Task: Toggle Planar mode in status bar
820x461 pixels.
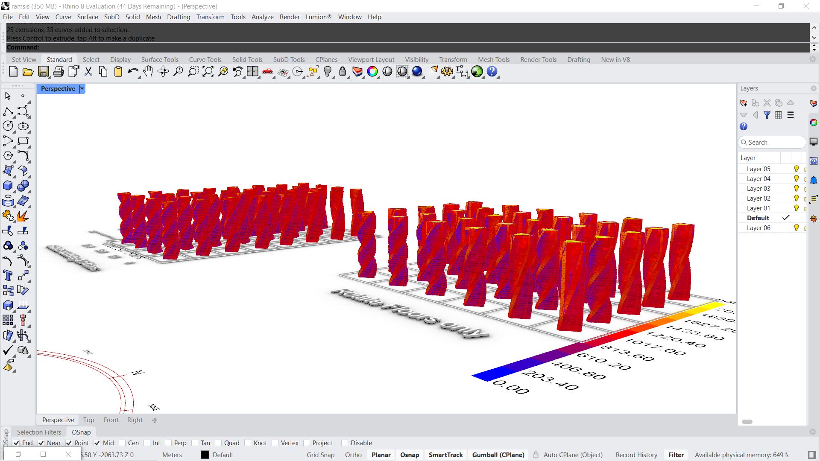Action: pyautogui.click(x=381, y=455)
